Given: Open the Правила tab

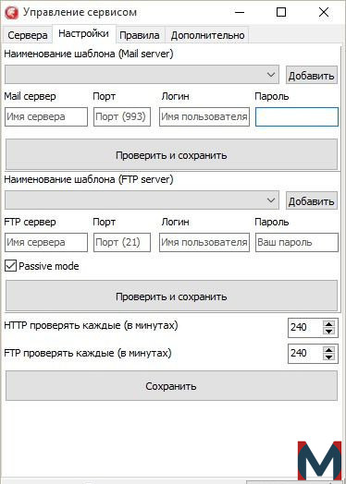Looking at the screenshot, I should coord(140,35).
